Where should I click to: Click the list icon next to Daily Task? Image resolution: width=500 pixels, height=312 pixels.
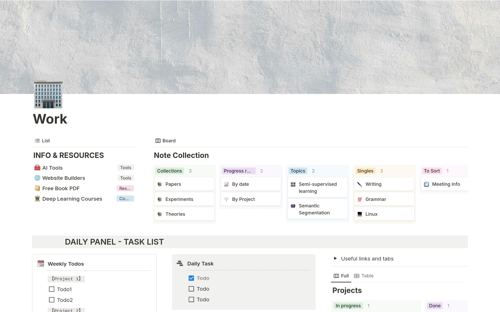[x=179, y=263]
